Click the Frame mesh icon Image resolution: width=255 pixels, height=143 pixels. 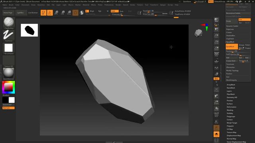(x=216, y=90)
